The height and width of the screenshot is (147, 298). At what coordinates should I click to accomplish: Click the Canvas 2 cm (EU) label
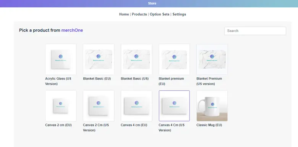tap(58, 125)
